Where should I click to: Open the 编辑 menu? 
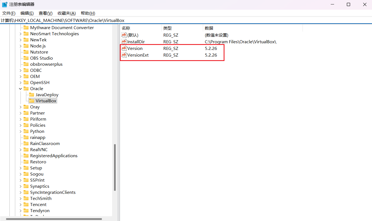click(x=27, y=13)
